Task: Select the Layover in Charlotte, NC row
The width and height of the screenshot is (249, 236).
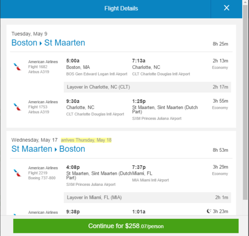Action: (148, 87)
